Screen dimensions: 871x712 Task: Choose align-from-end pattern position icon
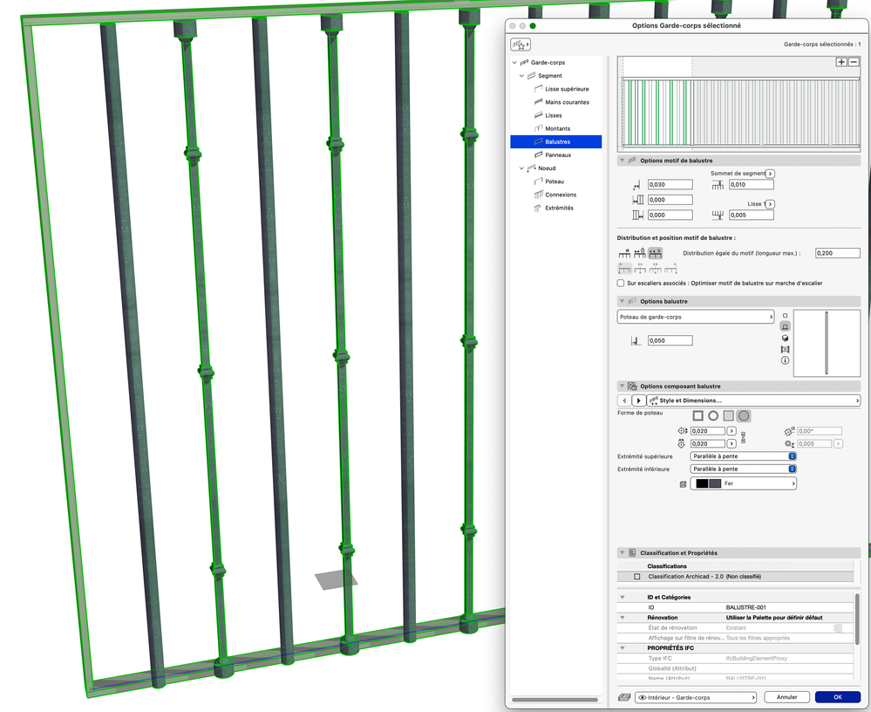point(670,269)
